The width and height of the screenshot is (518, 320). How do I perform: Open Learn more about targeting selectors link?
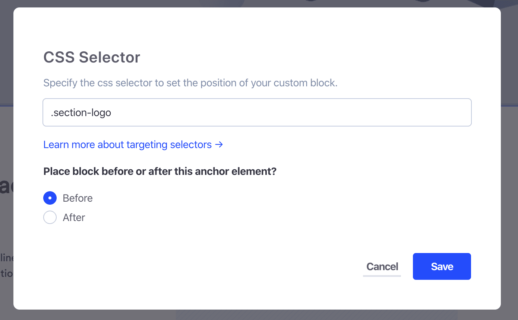(127, 144)
